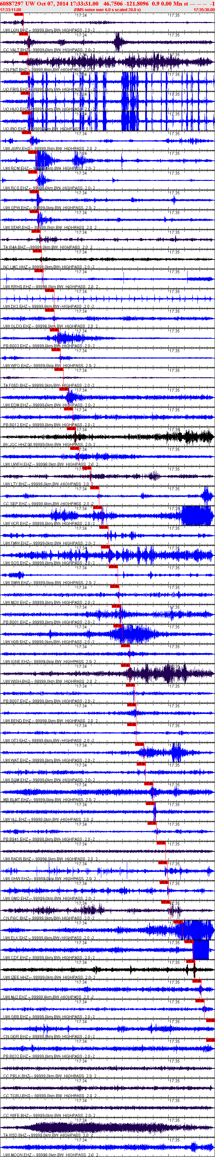Click the end time 17:35:30.00
Image resolution: width=215 pixels, height=1157 pixels.
[204, 10]
